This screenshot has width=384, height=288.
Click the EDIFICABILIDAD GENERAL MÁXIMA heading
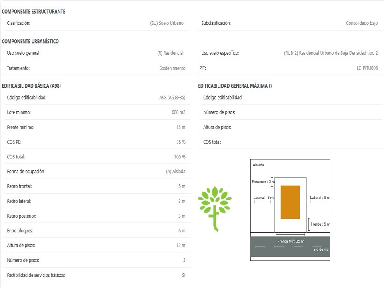[x=235, y=86]
